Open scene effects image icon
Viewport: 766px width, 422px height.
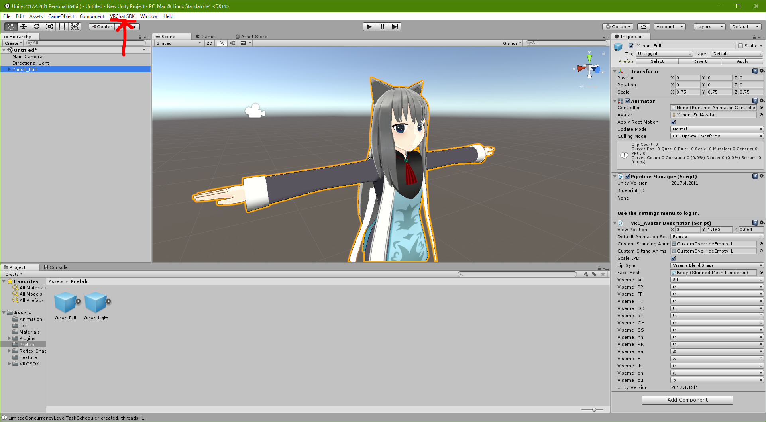coord(243,43)
